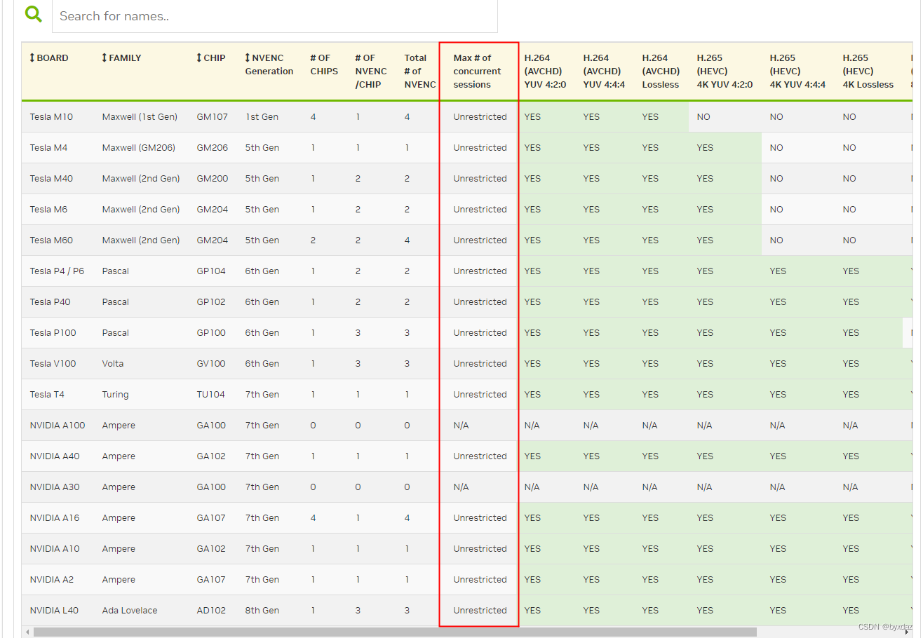Click 'N/A' sessions cell in NVIDIA A100 row
The image size is (923, 638).
tap(461, 426)
